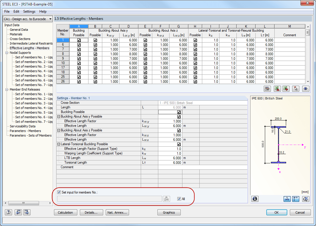
Task: Click the help question mark icon
Action: coord(8,212)
